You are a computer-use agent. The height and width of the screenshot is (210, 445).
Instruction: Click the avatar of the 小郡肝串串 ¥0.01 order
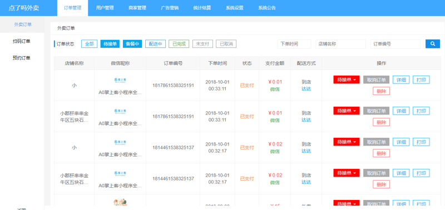[x=120, y=111]
